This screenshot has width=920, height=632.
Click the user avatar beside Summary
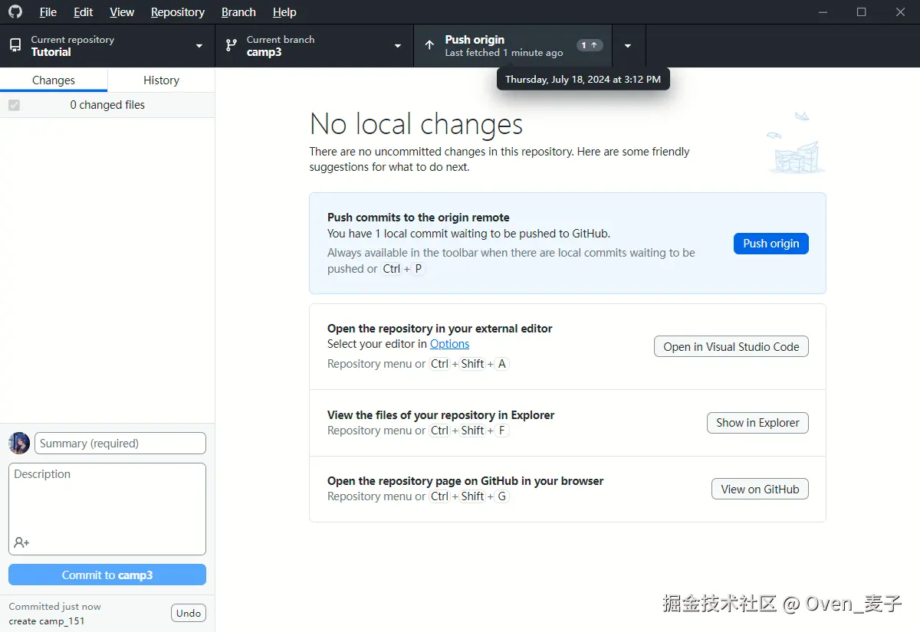pyautogui.click(x=19, y=443)
